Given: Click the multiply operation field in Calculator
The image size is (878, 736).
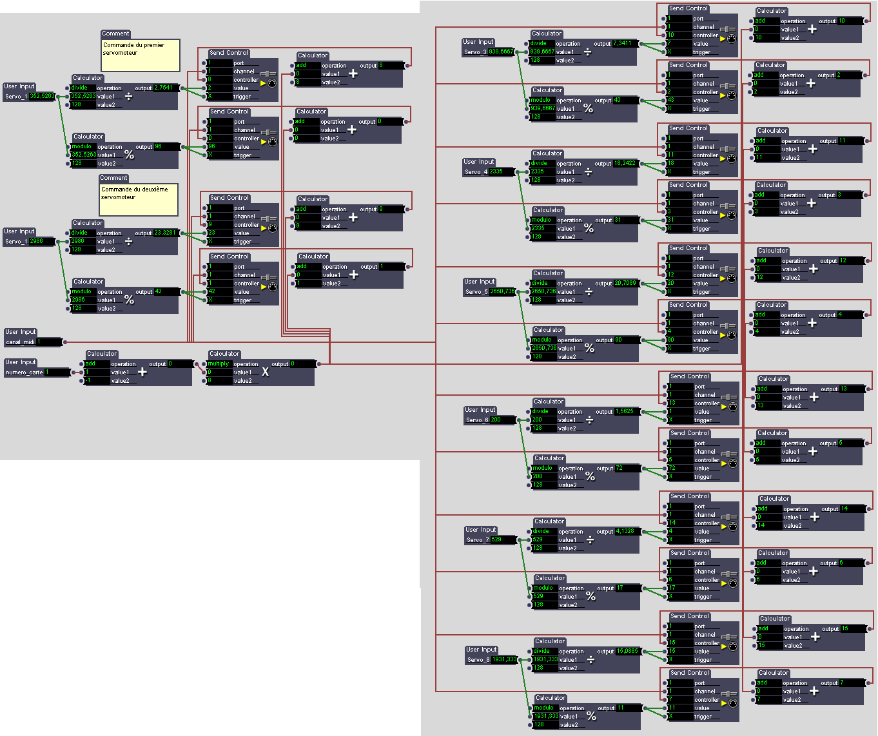Looking at the screenshot, I should coord(219,364).
